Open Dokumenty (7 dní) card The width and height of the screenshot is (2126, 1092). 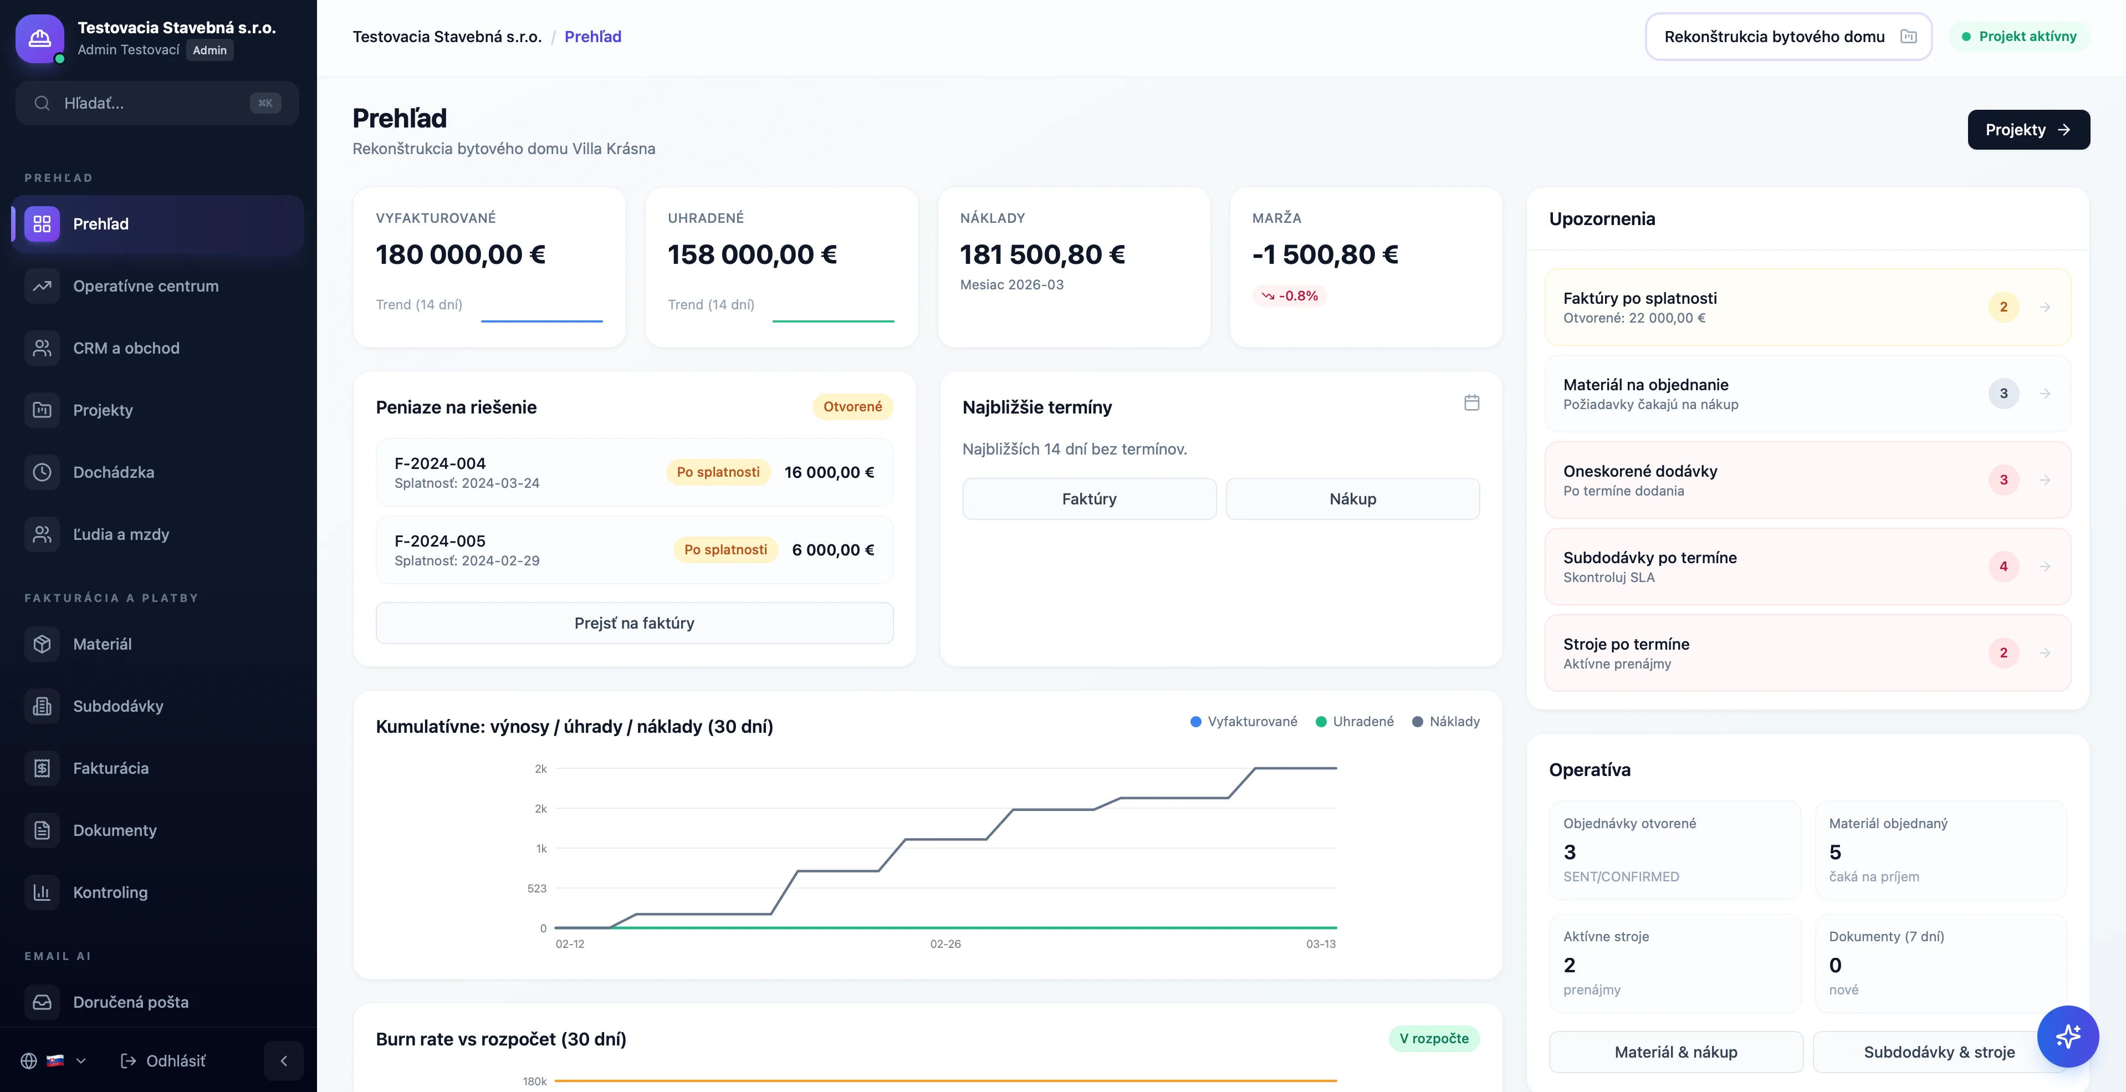pos(1940,963)
